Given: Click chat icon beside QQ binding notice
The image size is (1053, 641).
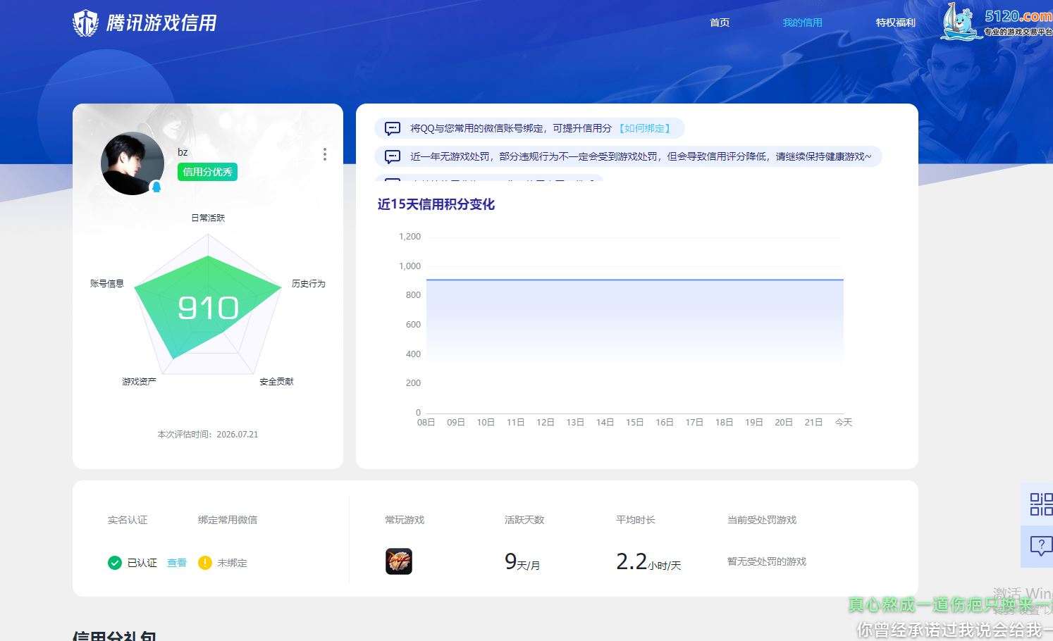Looking at the screenshot, I should tap(393, 128).
